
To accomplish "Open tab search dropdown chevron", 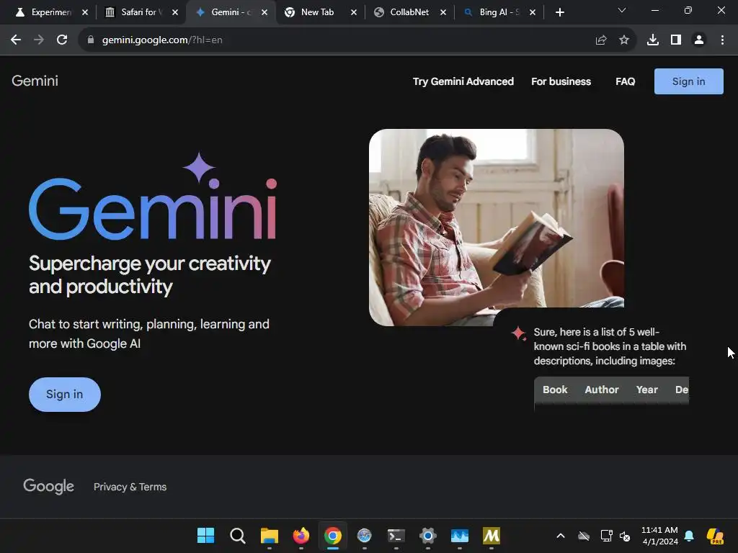I will (622, 10).
